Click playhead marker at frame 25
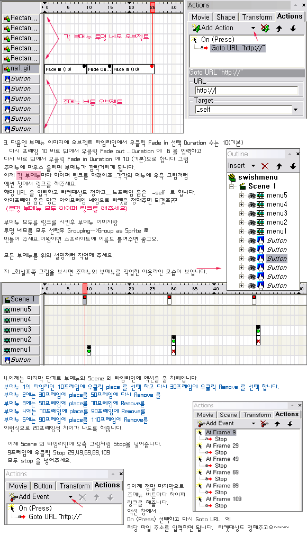The image size is (307, 535). 152,7
